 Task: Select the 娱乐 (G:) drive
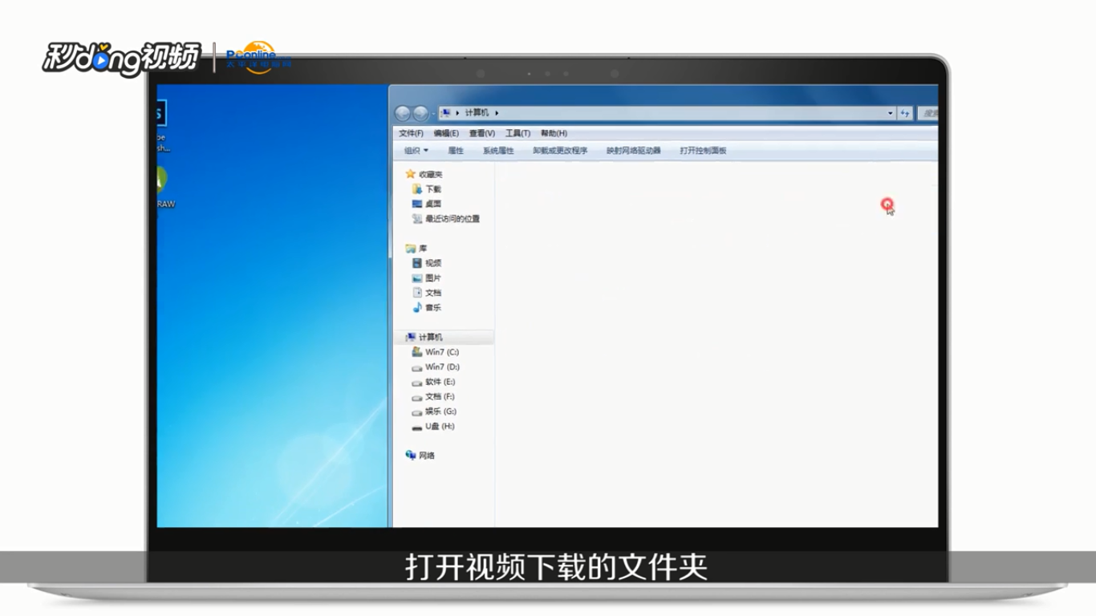(x=434, y=411)
